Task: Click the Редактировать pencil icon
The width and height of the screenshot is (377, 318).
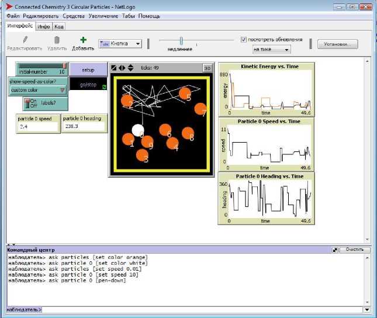Action: (x=24, y=40)
